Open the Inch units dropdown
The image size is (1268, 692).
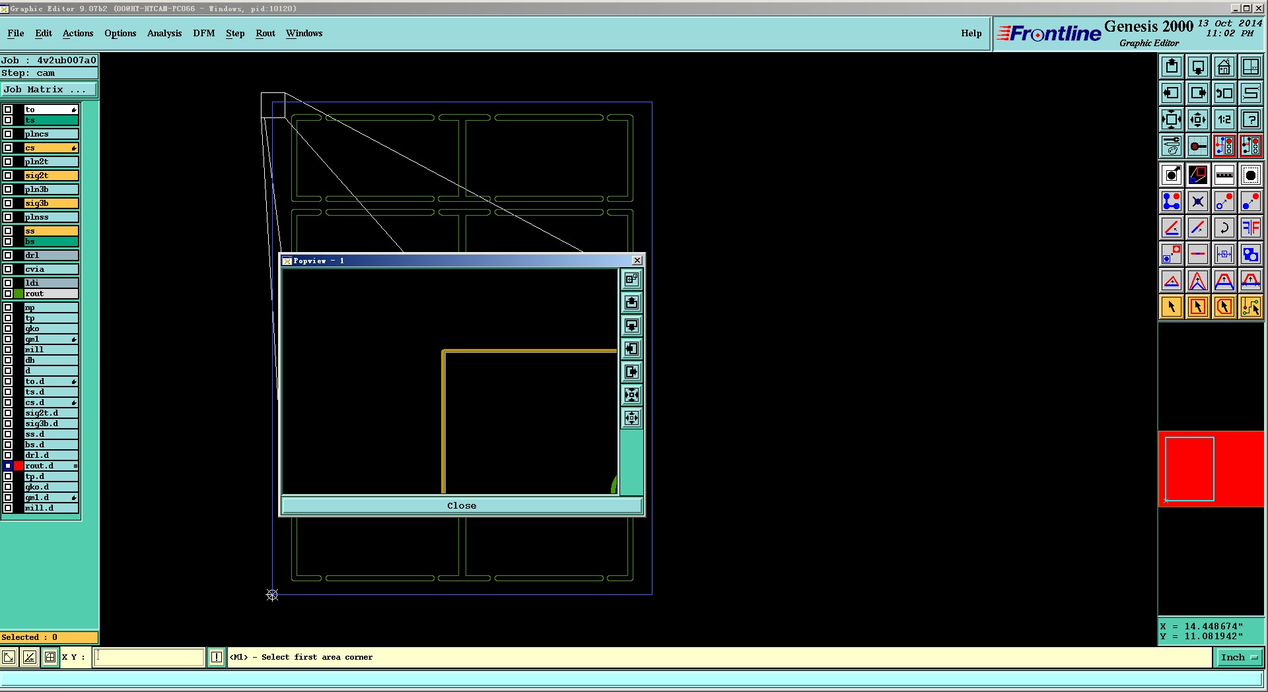(x=1240, y=657)
